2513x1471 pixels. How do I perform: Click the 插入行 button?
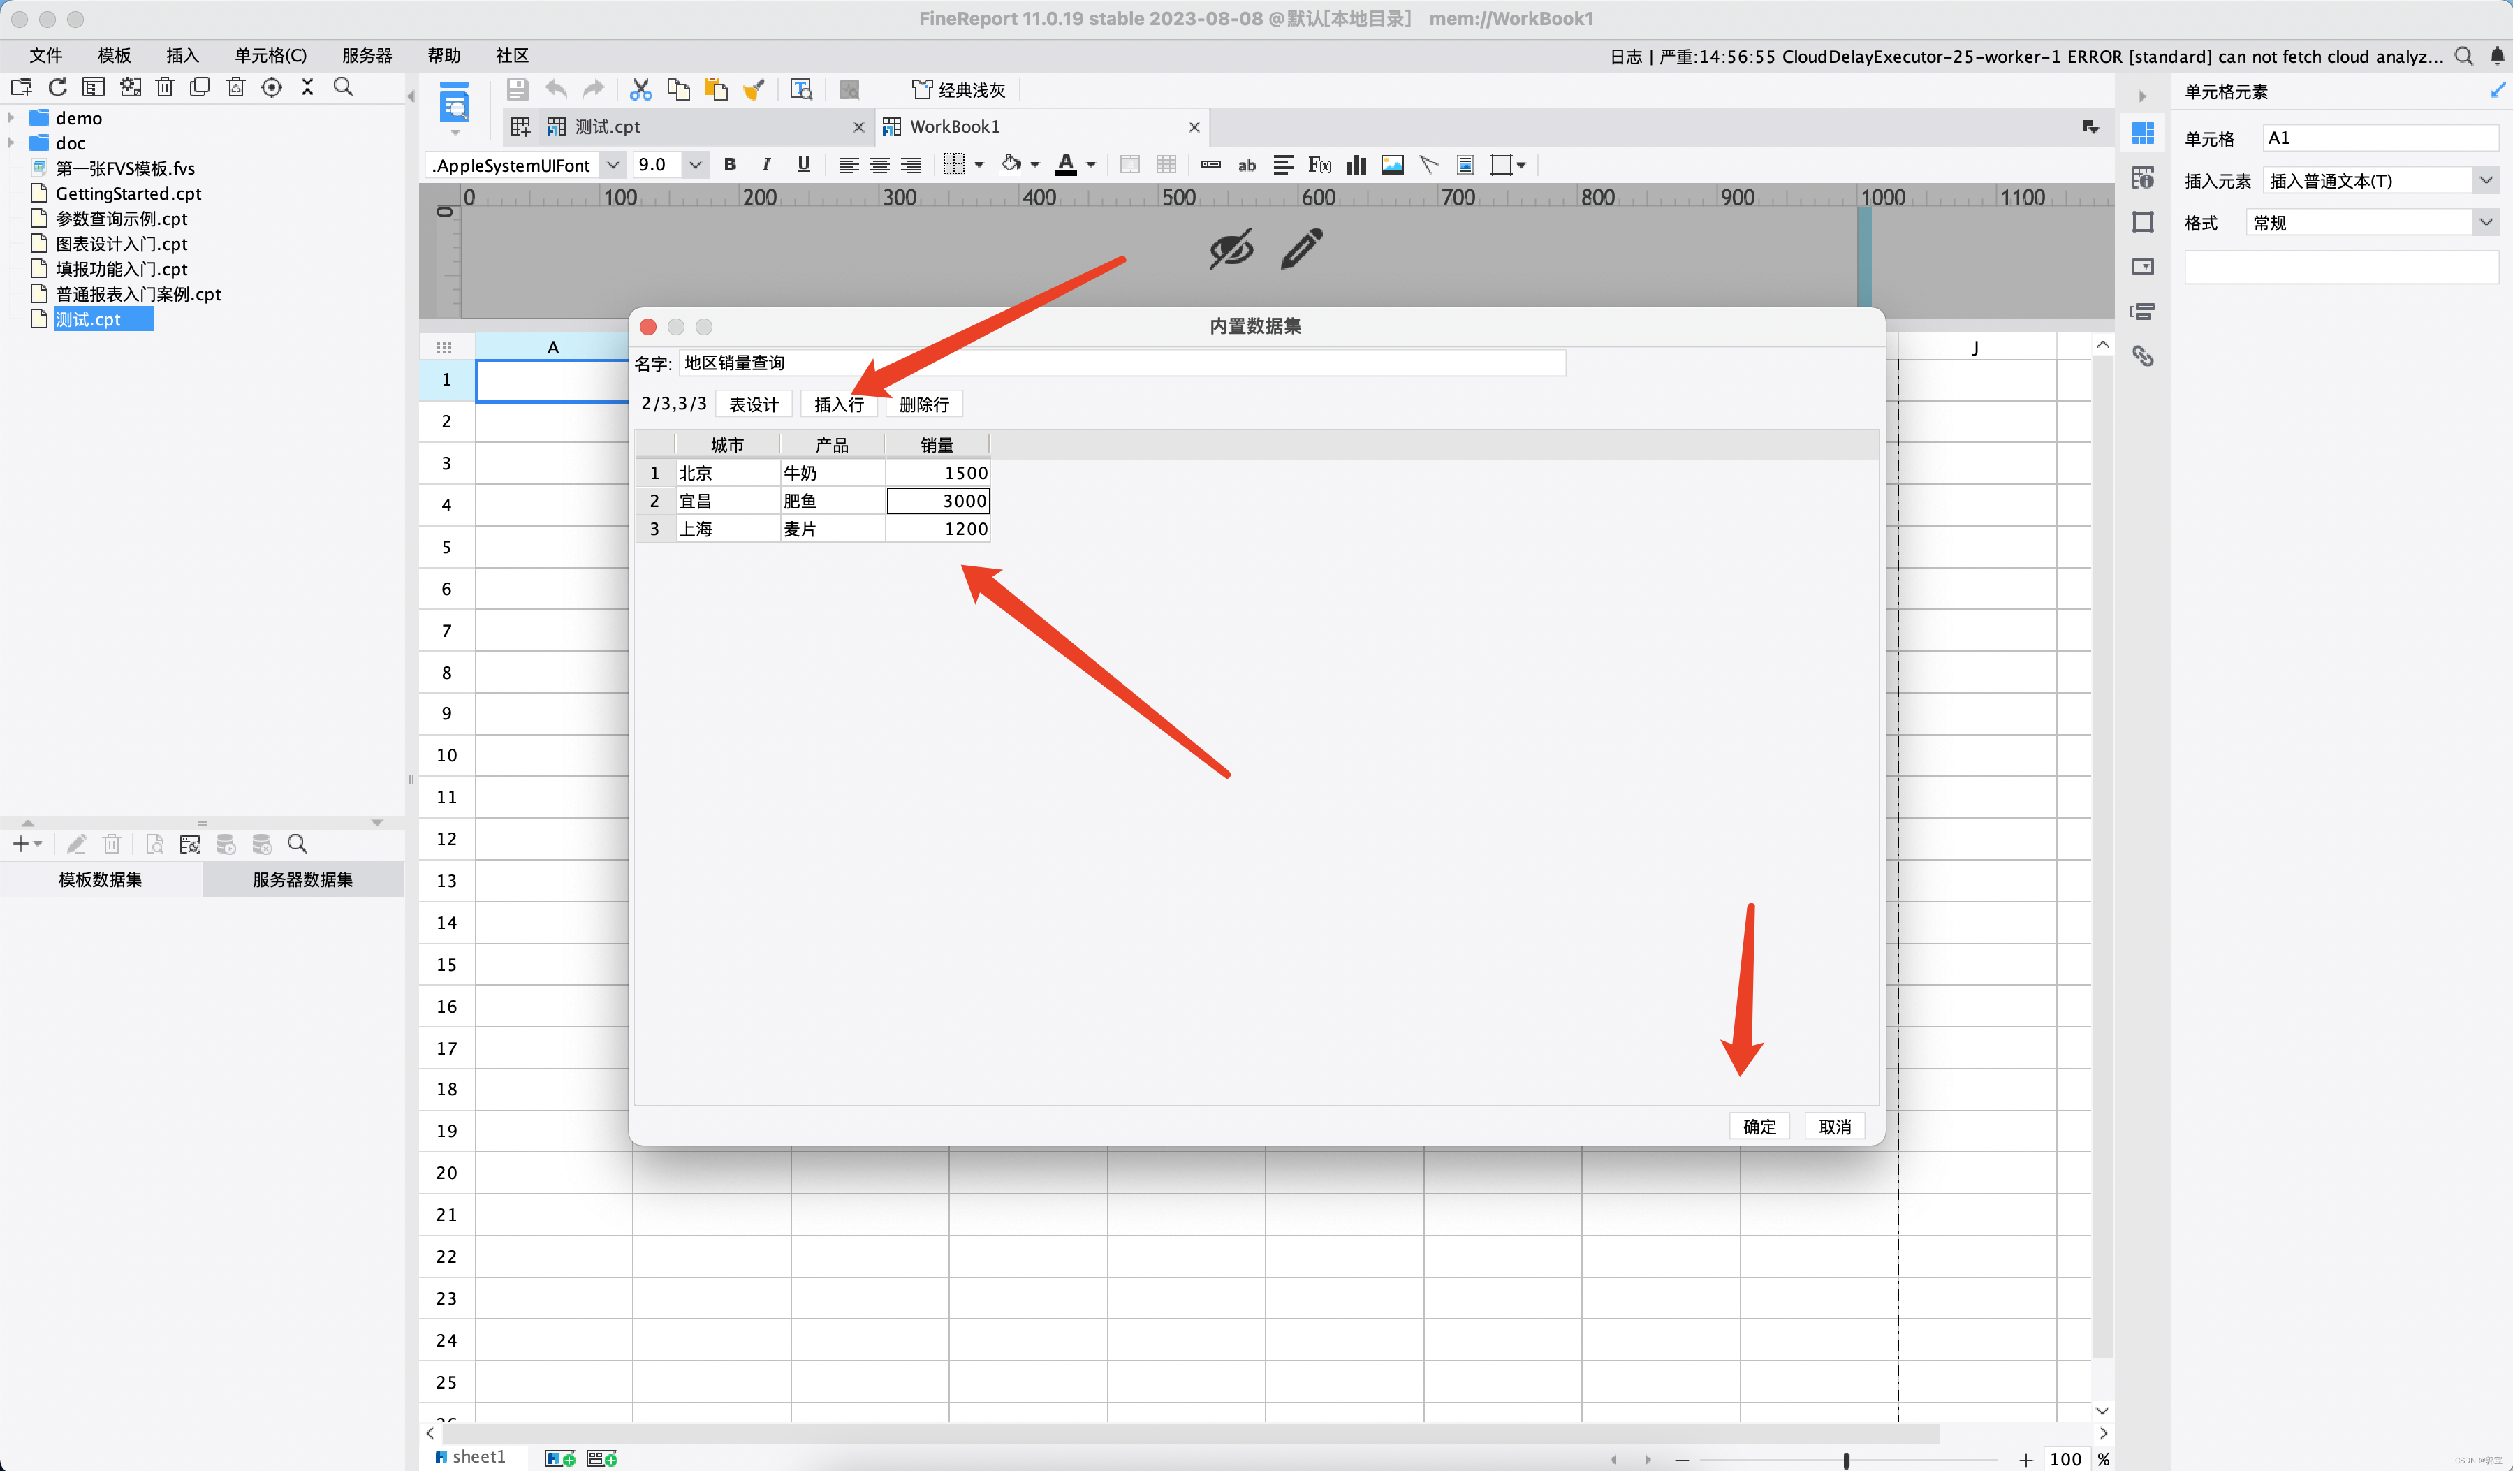[x=839, y=404]
